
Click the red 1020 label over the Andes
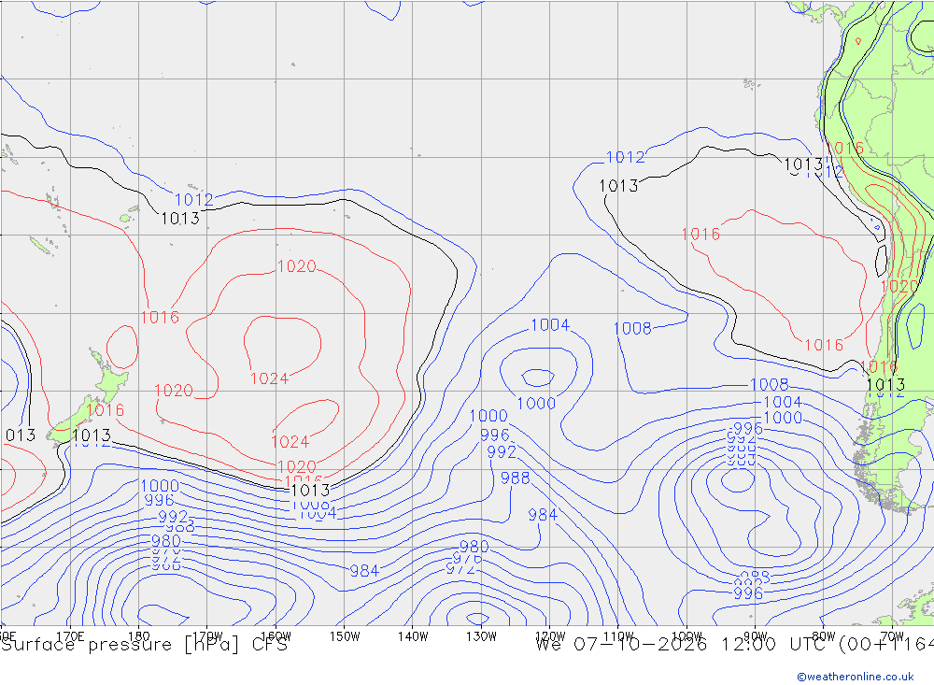(x=899, y=287)
